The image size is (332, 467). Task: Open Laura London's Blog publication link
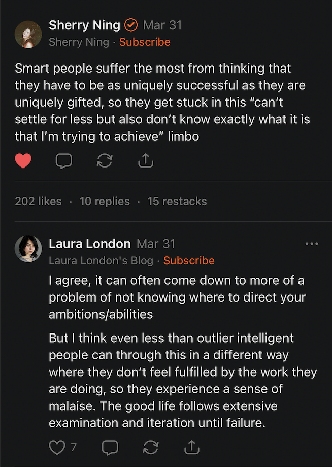click(101, 260)
